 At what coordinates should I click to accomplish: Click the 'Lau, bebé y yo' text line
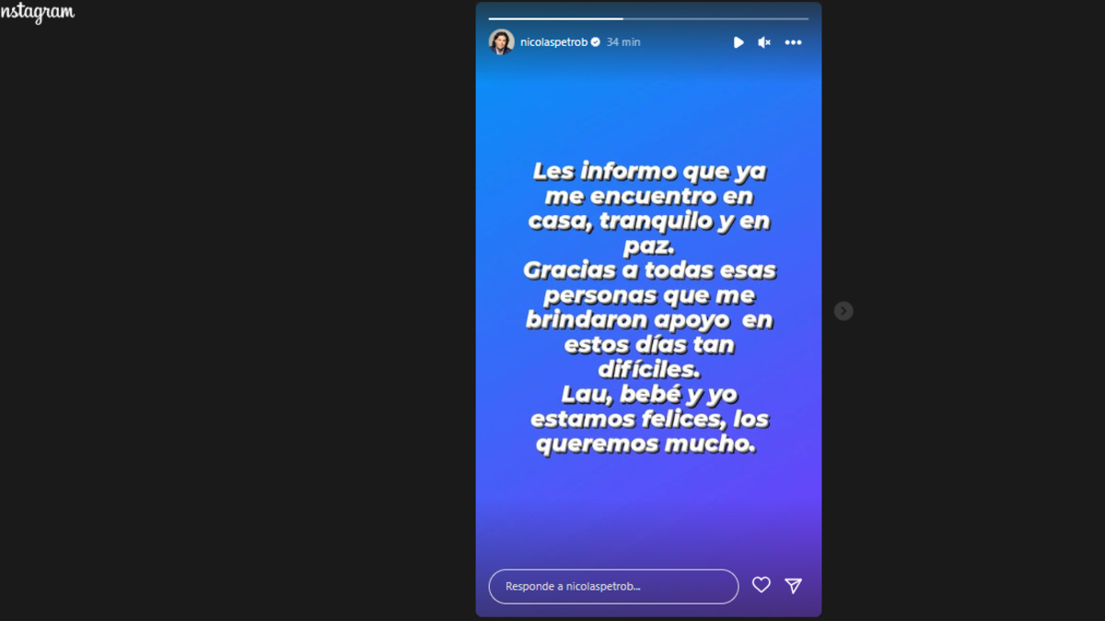(649, 395)
